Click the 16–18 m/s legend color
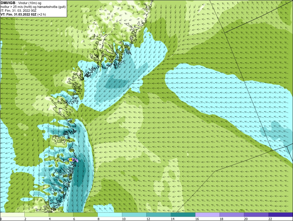 (207, 215)
